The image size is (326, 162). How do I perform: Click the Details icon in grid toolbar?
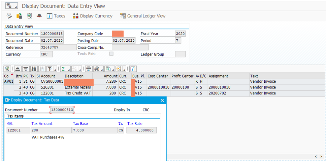[7, 69]
